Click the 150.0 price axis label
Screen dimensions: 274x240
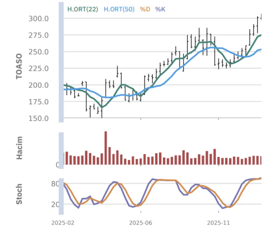point(39,118)
